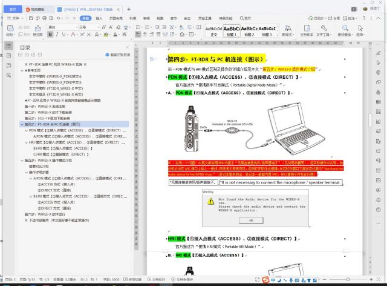Click the Undo arrow icon
Screen dimensions: 387x286
(x=58, y=18)
